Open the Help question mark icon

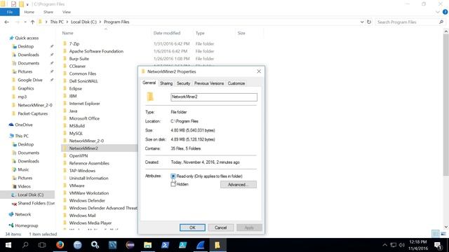pos(445,12)
